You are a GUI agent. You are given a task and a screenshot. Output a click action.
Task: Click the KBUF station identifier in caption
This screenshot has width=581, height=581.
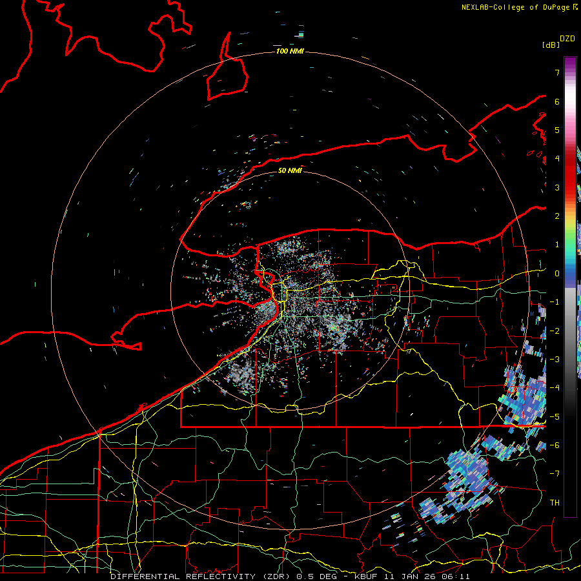coord(366,576)
